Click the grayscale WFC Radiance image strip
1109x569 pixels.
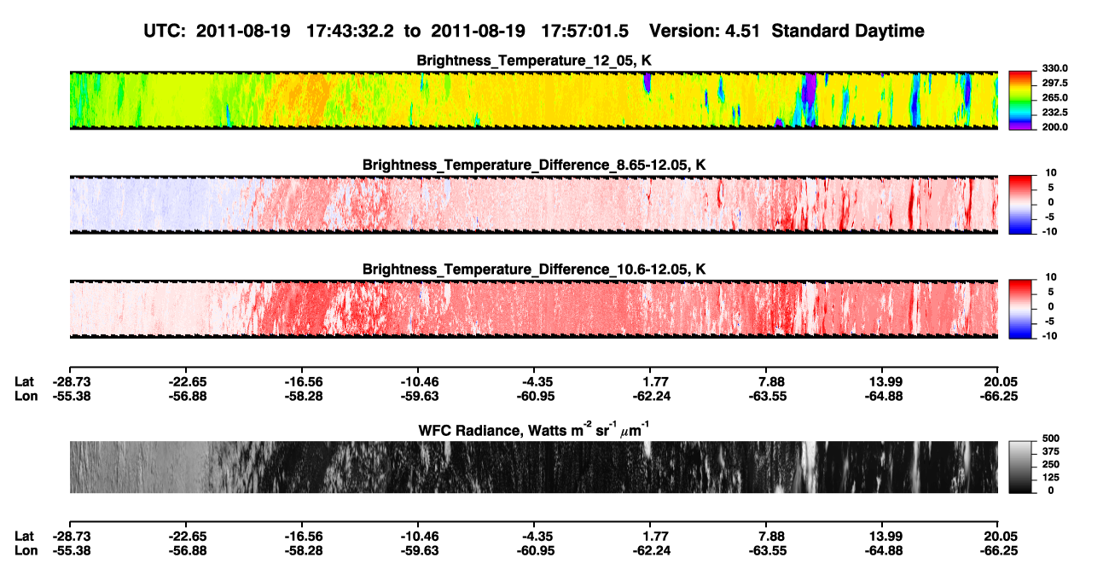(534, 467)
